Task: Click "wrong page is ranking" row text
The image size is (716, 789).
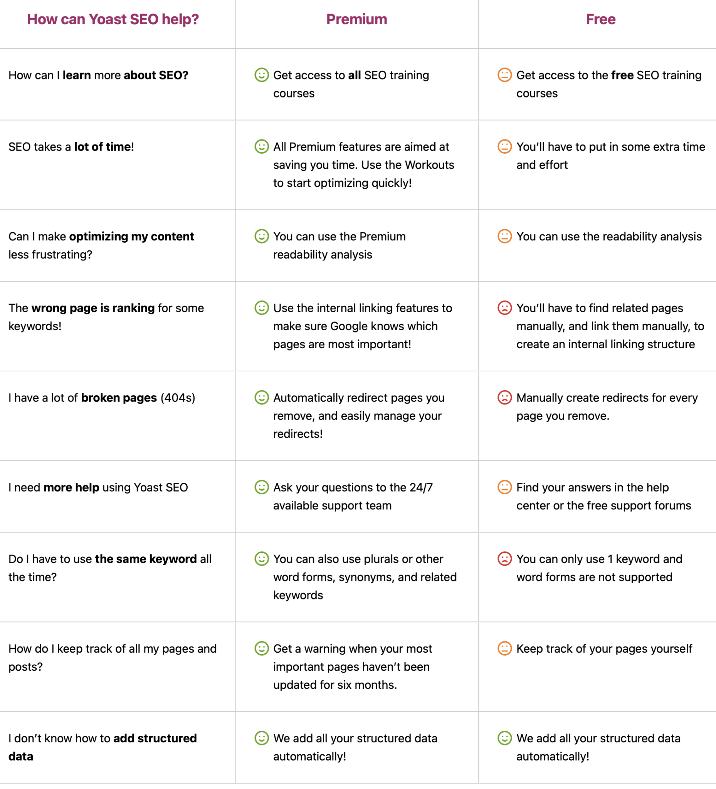Action: 106,317
